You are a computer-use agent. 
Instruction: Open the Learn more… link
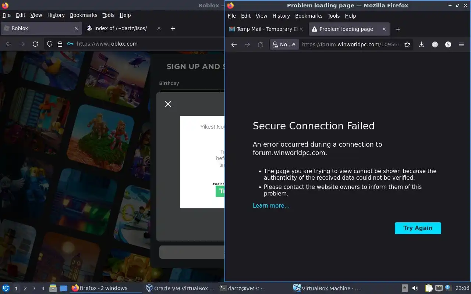point(271,205)
